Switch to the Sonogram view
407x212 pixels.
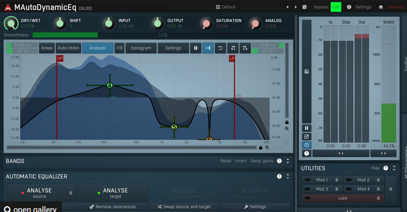pyautogui.click(x=141, y=48)
